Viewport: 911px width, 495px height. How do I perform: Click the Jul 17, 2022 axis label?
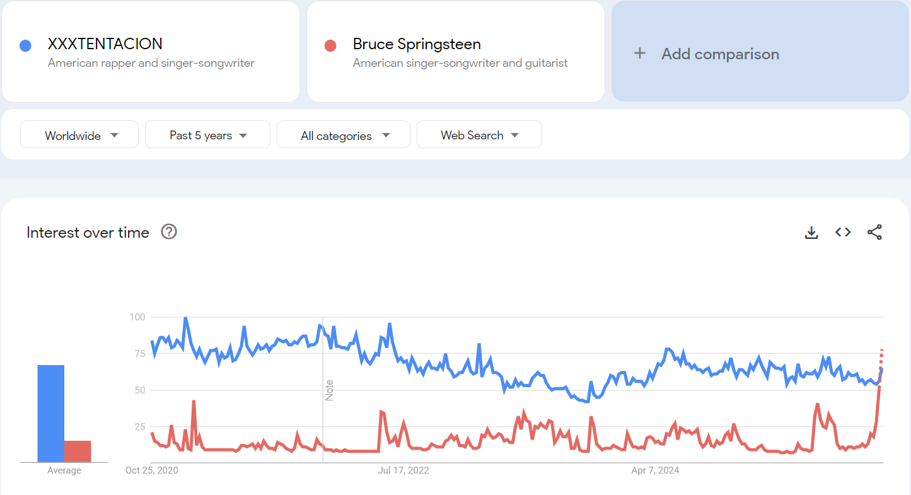tap(403, 470)
